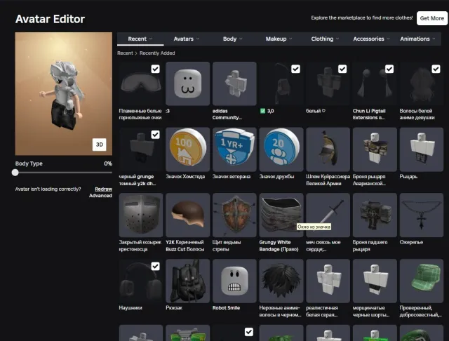Open the Avatars tab
This screenshot has height=341, width=449.
tap(187, 39)
